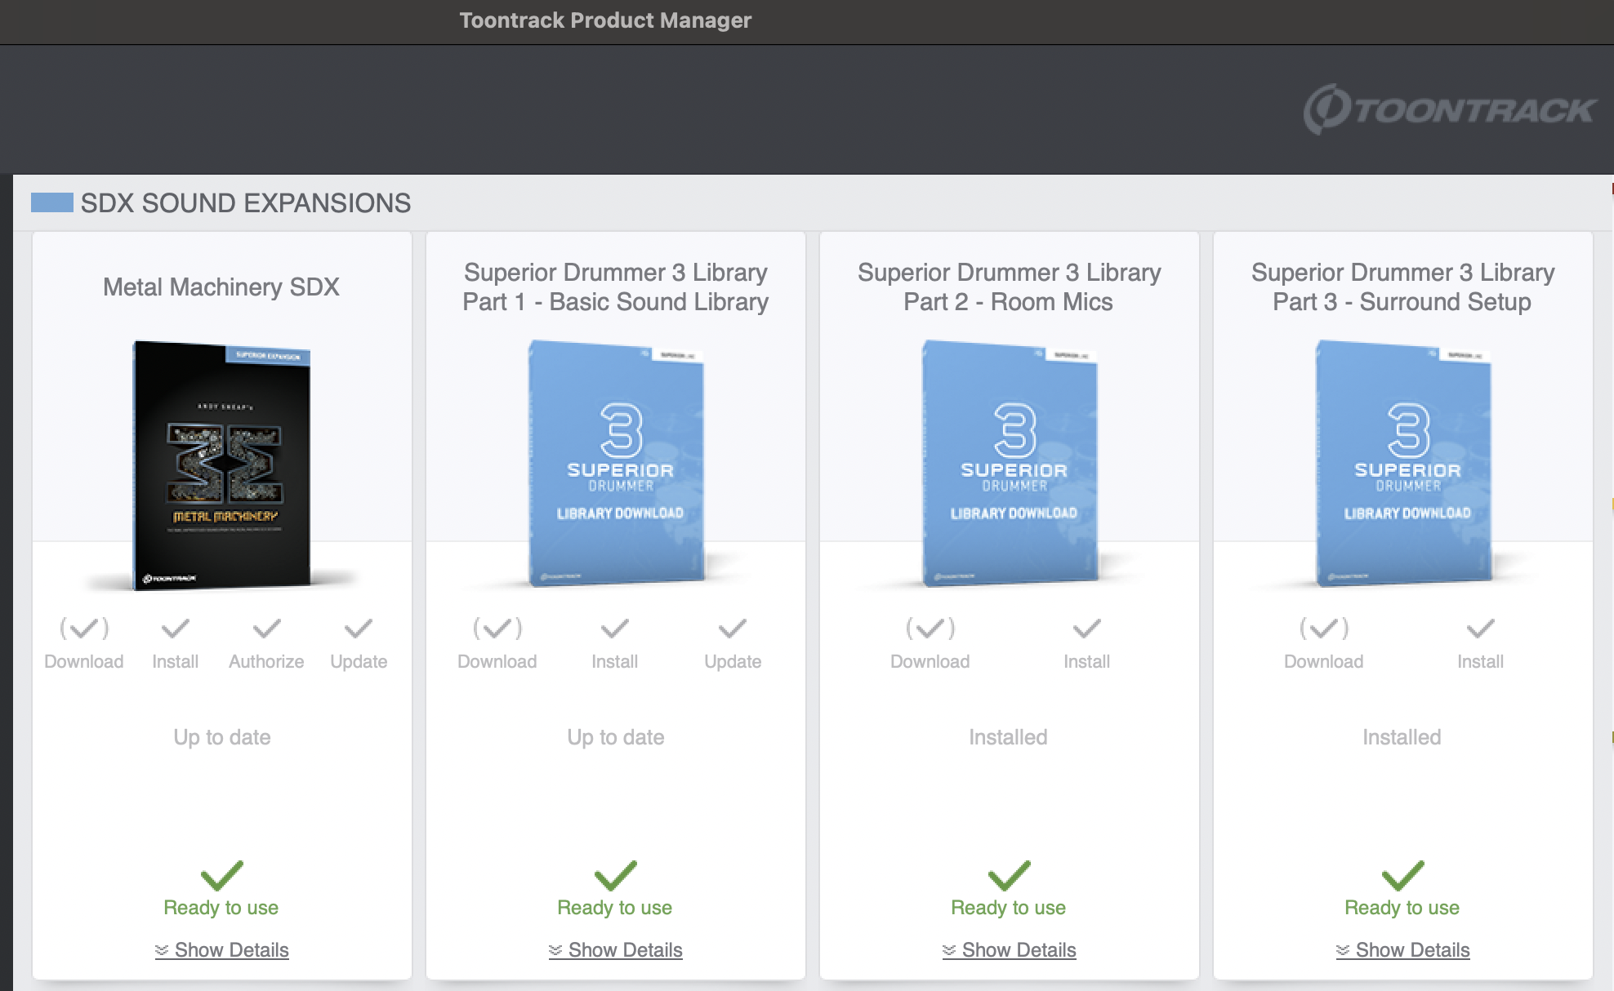Screen dimensions: 1614x991
Task: Click Download checkmark for Surround Setup library
Action: [1323, 629]
